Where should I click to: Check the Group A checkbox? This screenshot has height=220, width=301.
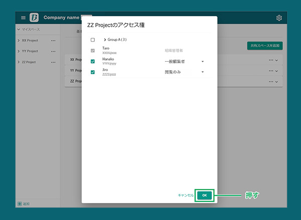pos(92,40)
